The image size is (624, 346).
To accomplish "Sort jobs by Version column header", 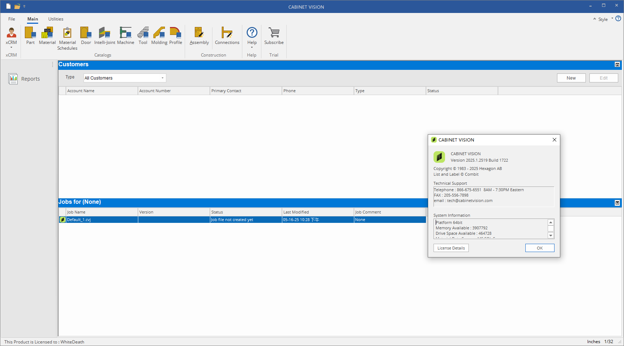I will [174, 212].
